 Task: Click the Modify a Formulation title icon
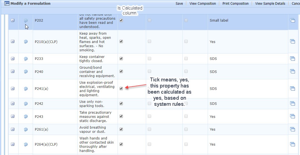pyautogui.click(x=7, y=3)
